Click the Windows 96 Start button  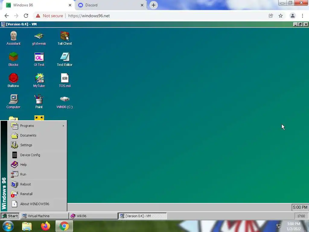[10, 216]
